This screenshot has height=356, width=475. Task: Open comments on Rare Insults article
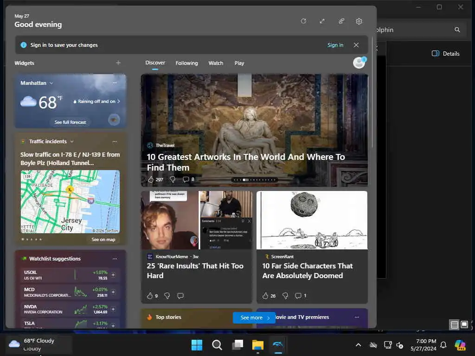(x=180, y=296)
